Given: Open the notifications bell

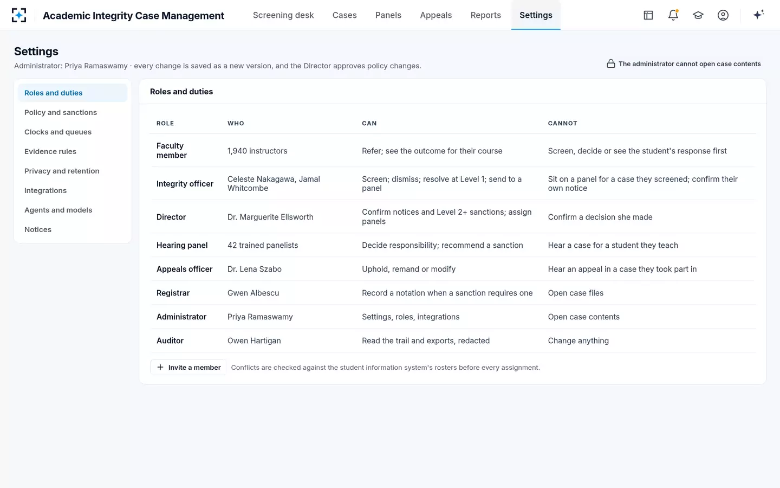Looking at the screenshot, I should [x=673, y=15].
